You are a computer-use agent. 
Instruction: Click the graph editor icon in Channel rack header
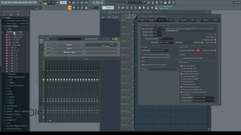[113, 39]
